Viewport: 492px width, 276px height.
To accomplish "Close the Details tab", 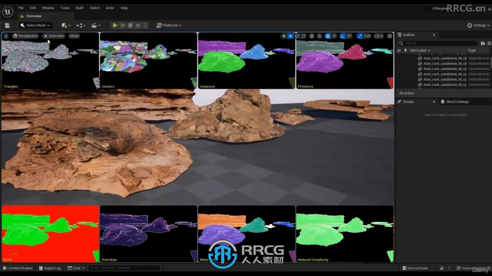I will click(x=434, y=102).
